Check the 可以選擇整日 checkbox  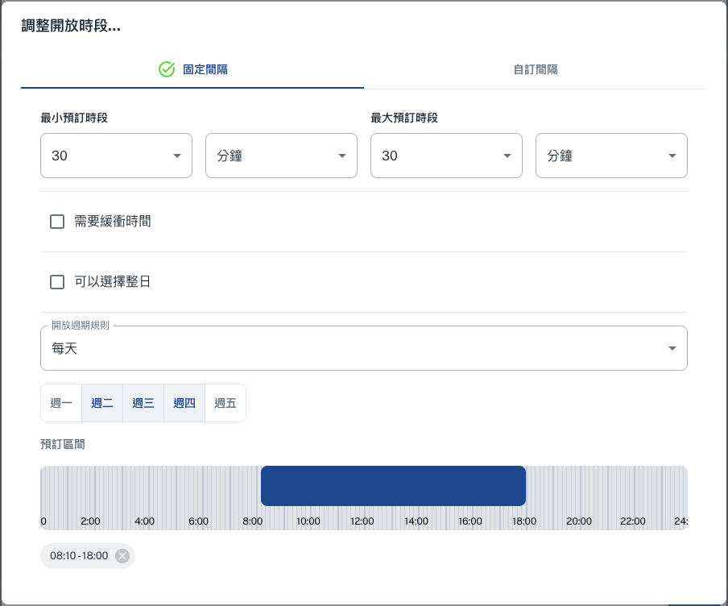point(57,282)
